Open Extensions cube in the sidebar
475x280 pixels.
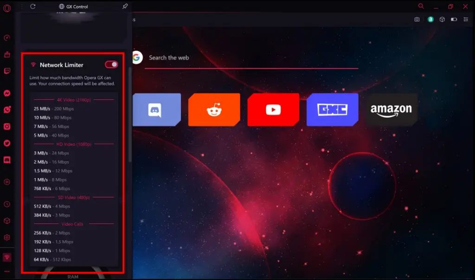click(x=7, y=221)
